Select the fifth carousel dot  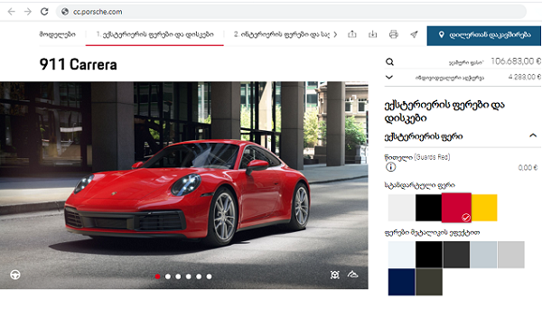pos(199,276)
